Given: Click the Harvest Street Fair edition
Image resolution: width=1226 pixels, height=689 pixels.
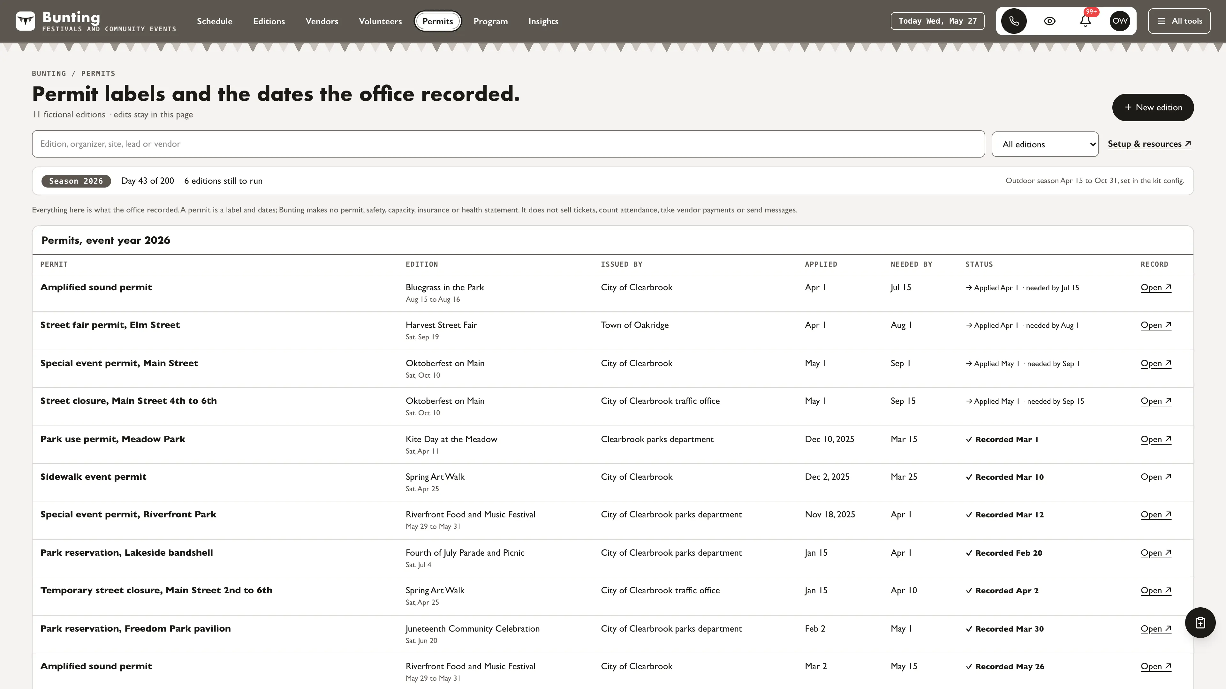Looking at the screenshot, I should pyautogui.click(x=441, y=325).
